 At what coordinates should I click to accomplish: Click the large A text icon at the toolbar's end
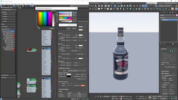coord(176,6)
